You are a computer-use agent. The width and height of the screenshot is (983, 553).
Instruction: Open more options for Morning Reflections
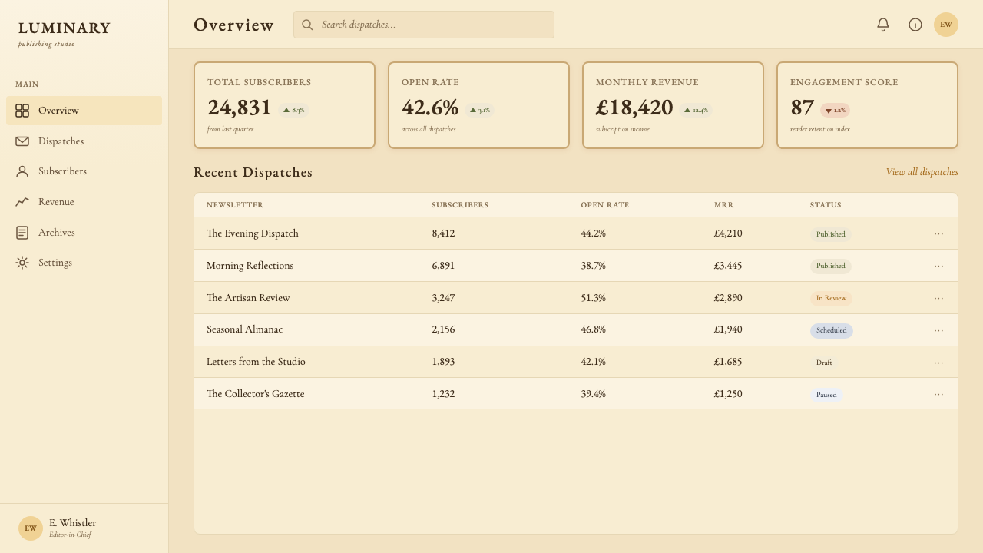(x=938, y=266)
